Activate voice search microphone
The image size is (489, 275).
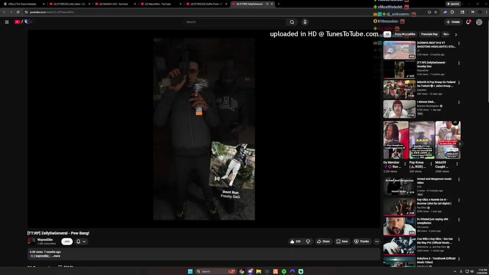[x=305, y=22]
